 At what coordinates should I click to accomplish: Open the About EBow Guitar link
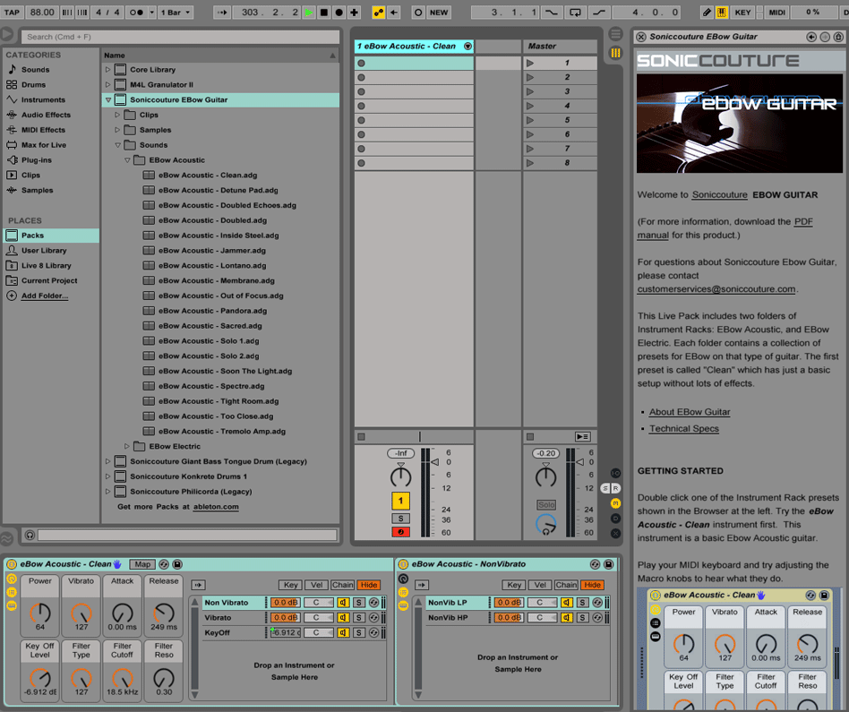(690, 412)
